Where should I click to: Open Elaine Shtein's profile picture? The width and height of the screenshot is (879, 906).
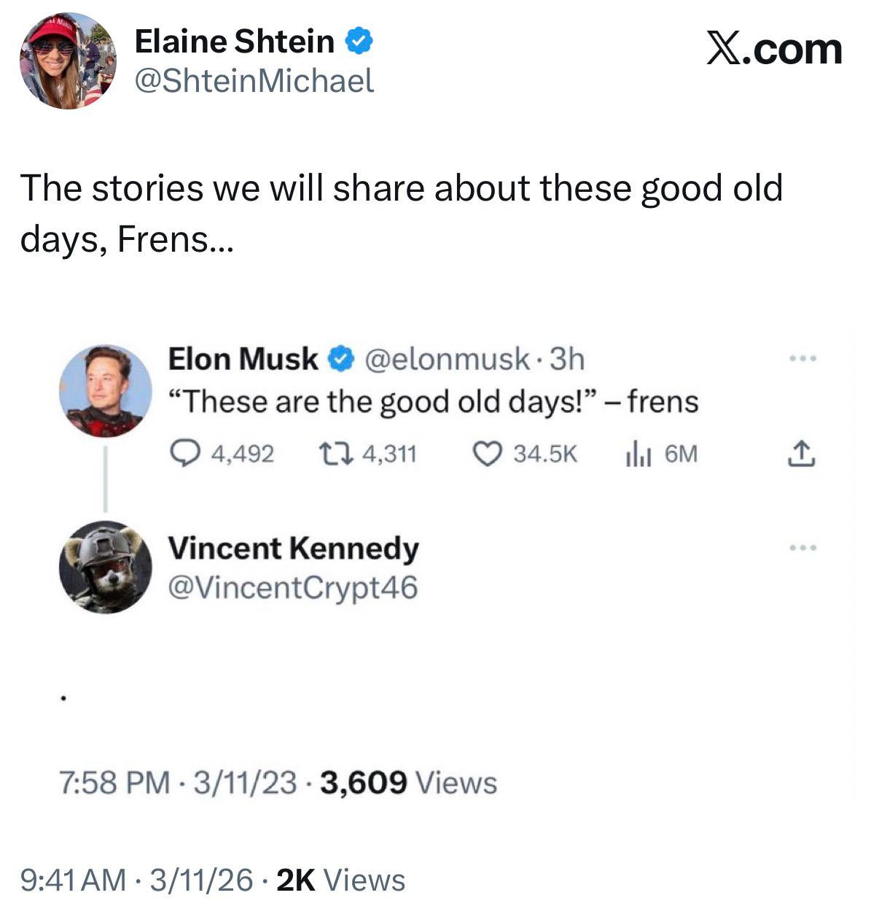[x=67, y=61]
